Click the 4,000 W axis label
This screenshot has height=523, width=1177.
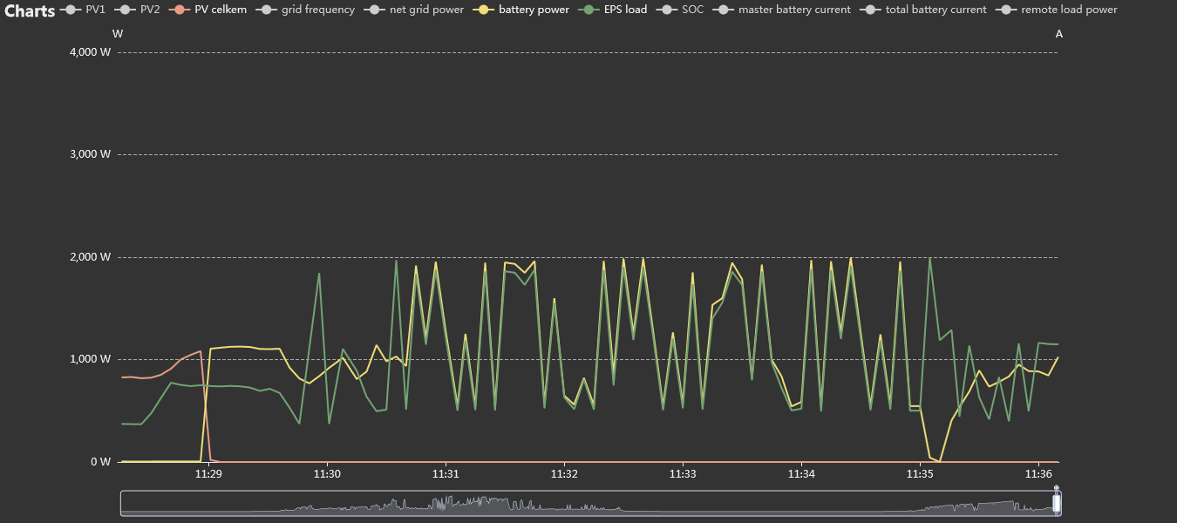pos(90,52)
